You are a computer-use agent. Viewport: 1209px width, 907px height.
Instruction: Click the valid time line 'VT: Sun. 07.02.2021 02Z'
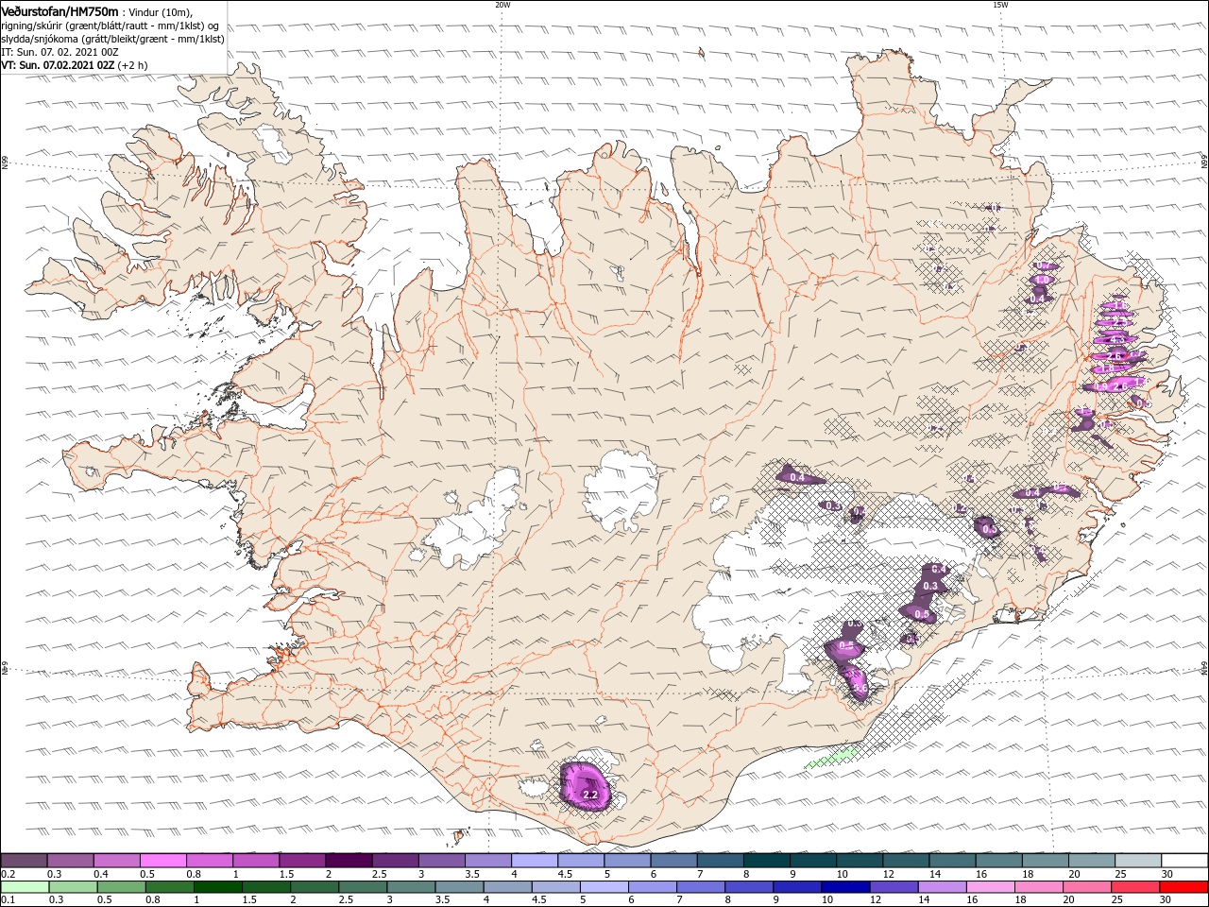[x=58, y=65]
